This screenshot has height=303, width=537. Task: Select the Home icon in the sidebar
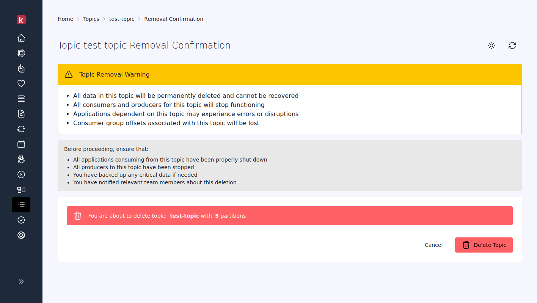21,38
